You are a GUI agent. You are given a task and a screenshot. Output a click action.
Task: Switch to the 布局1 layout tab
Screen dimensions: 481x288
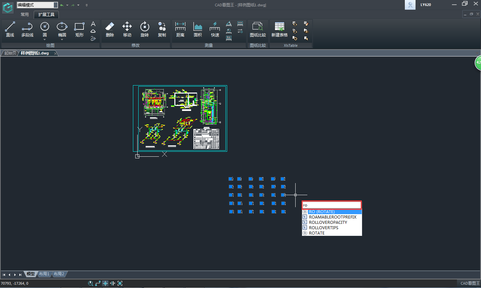pyautogui.click(x=44, y=274)
